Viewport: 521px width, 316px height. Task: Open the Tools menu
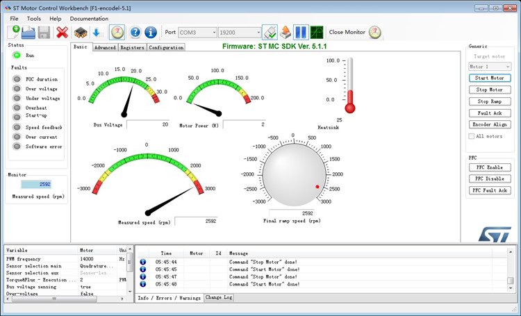(33, 19)
